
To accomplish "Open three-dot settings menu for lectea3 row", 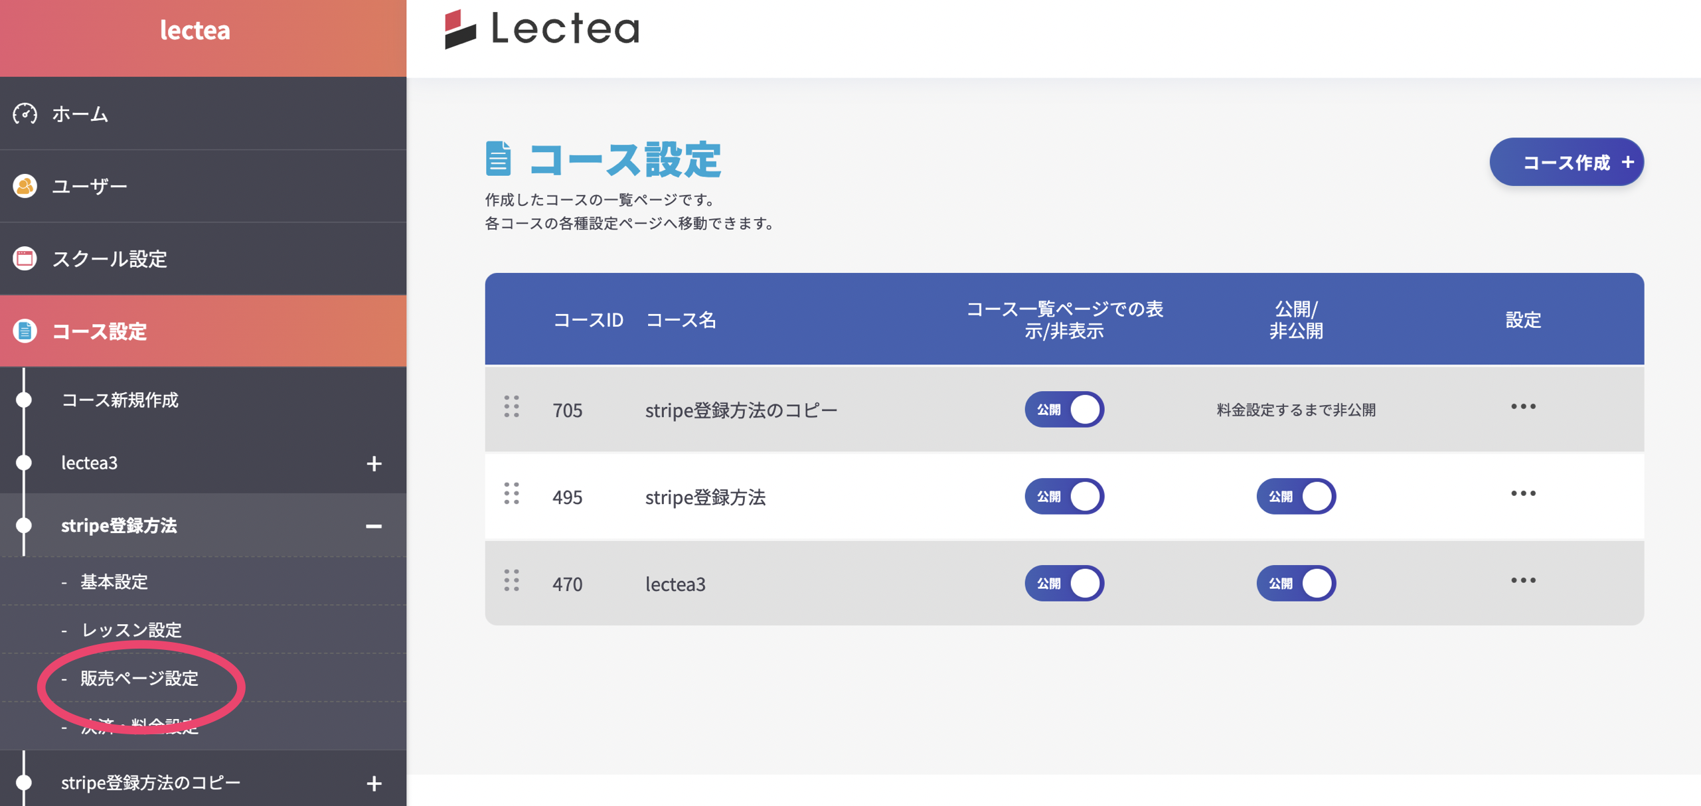I will point(1522,580).
